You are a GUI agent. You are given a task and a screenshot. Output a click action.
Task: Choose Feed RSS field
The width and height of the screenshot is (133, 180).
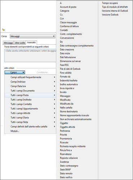(64, 65)
